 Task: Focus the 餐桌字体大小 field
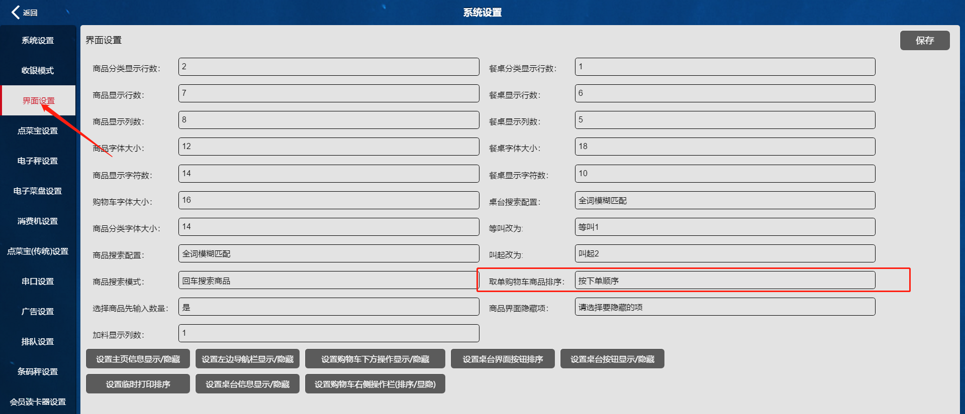click(724, 147)
